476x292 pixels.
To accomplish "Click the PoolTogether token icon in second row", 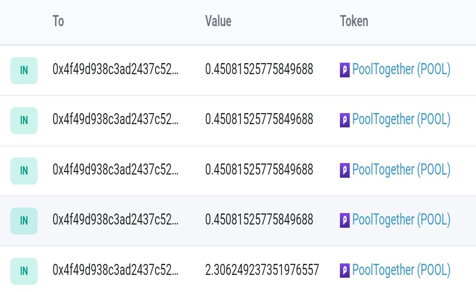I will click(345, 121).
